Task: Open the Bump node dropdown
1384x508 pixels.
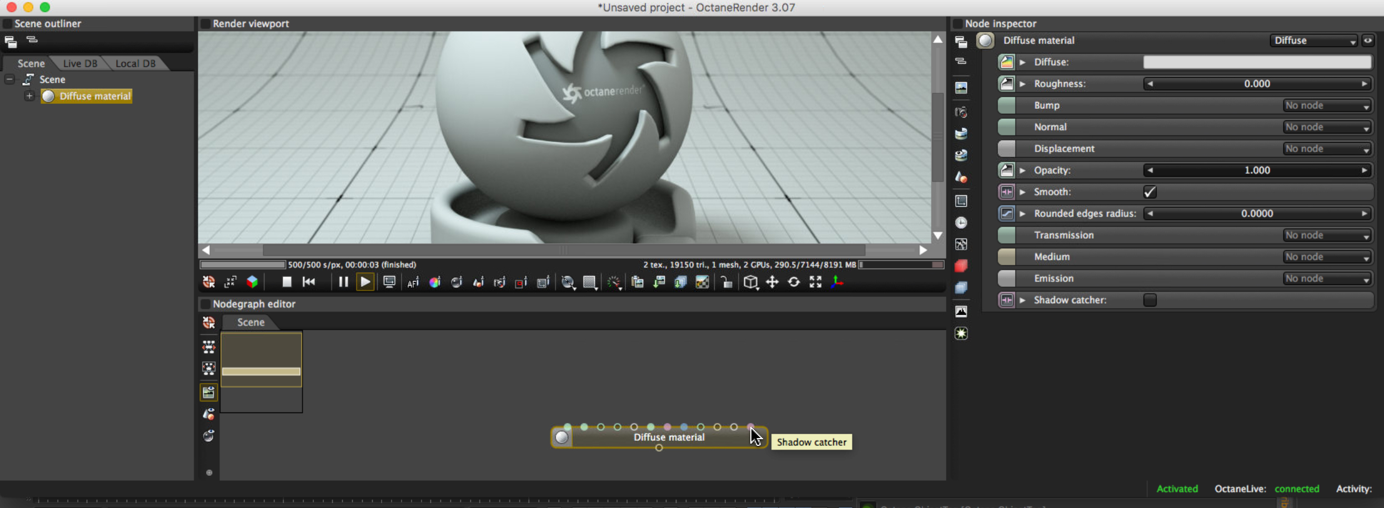Action: (x=1327, y=105)
